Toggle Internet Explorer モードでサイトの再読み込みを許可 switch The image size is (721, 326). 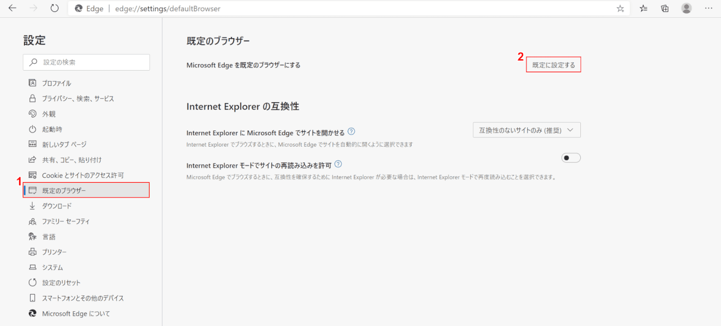pyautogui.click(x=571, y=158)
